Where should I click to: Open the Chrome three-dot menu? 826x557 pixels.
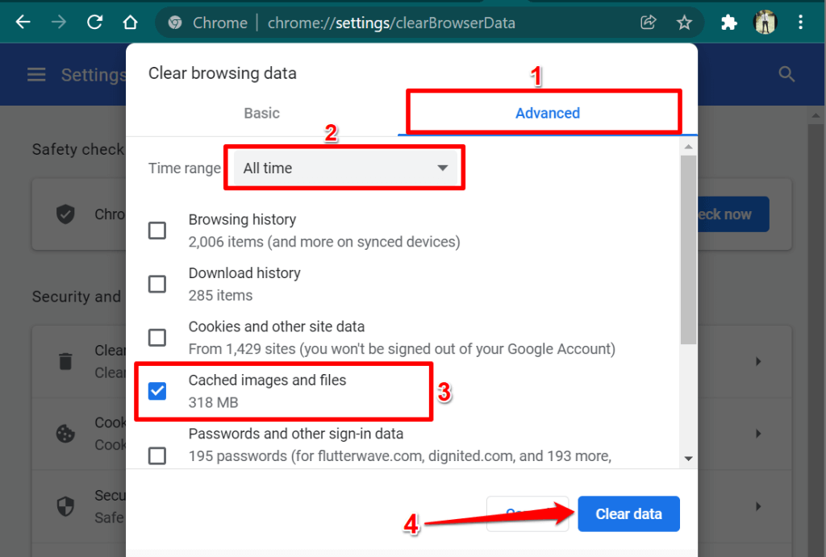point(800,23)
